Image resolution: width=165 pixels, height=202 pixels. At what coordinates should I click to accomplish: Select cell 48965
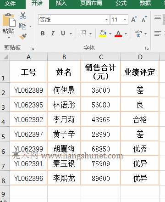point(101,119)
